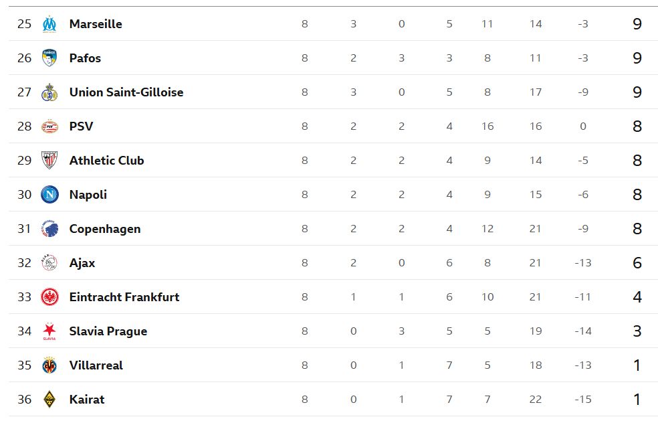Open the Slavia Prague team link

pyautogui.click(x=108, y=331)
